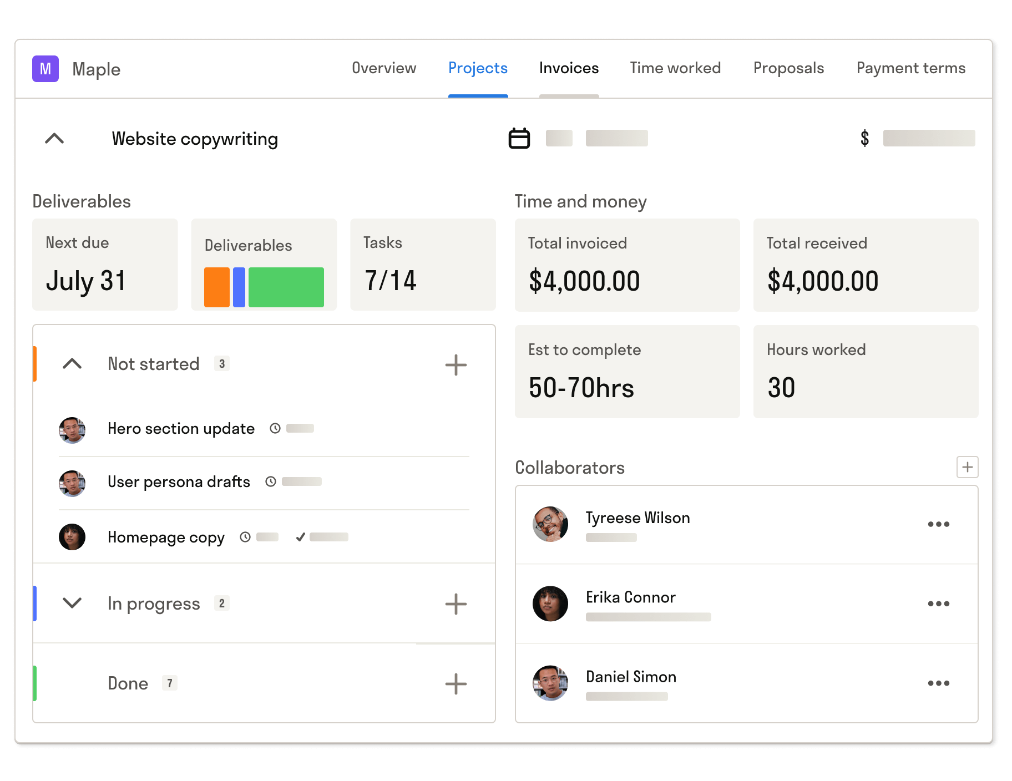The height and width of the screenshot is (781, 1012).
Task: Click the clock icon beside Homepage copy
Action: pos(245,537)
